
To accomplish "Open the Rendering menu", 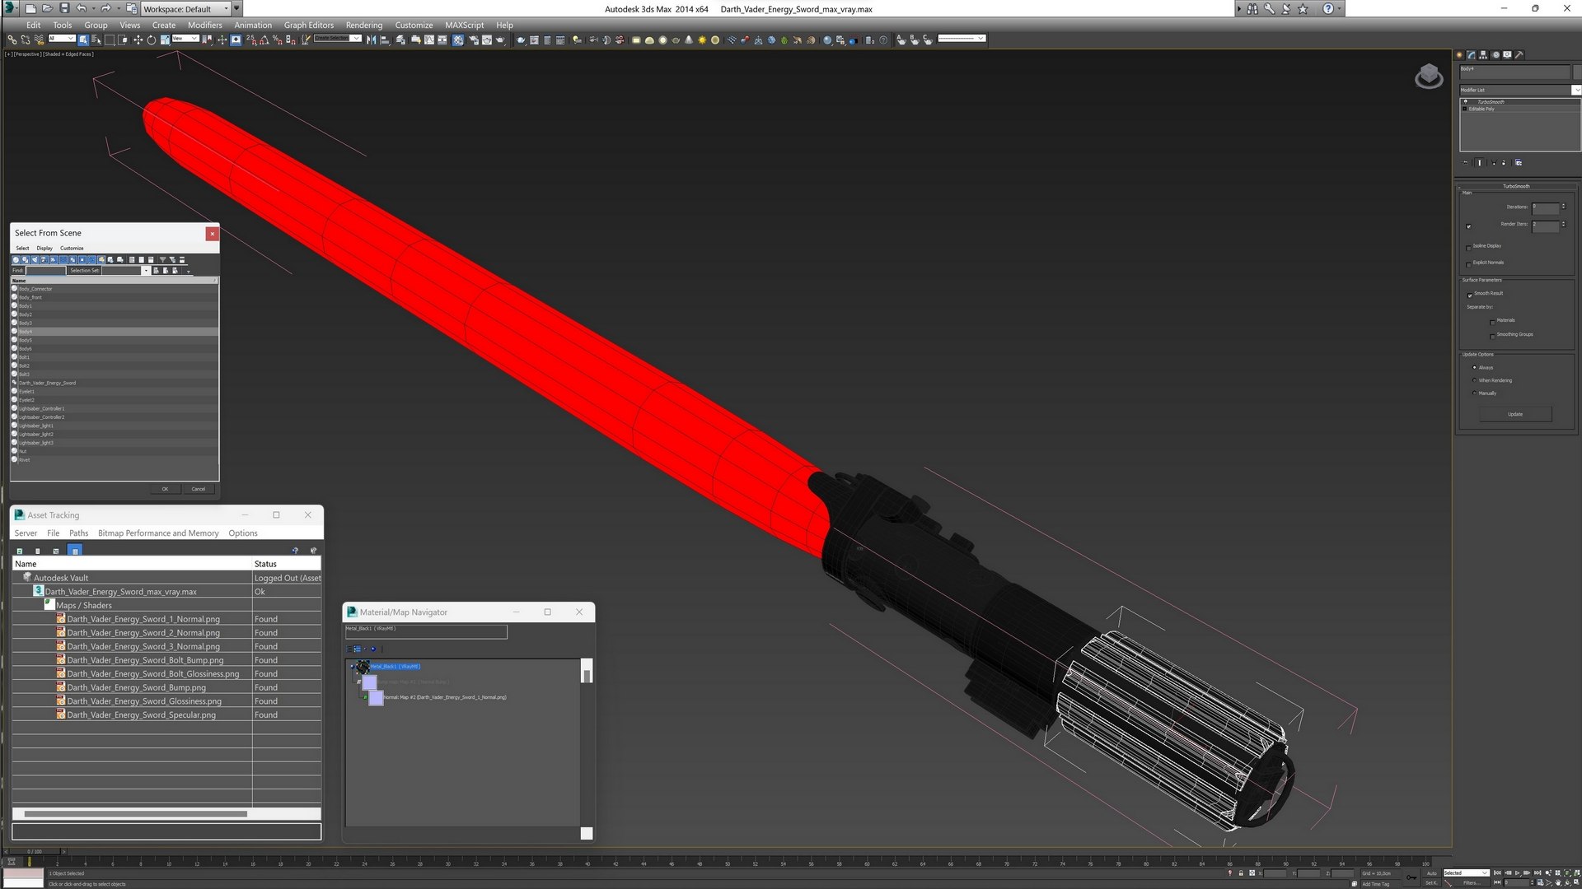I will coord(363,26).
